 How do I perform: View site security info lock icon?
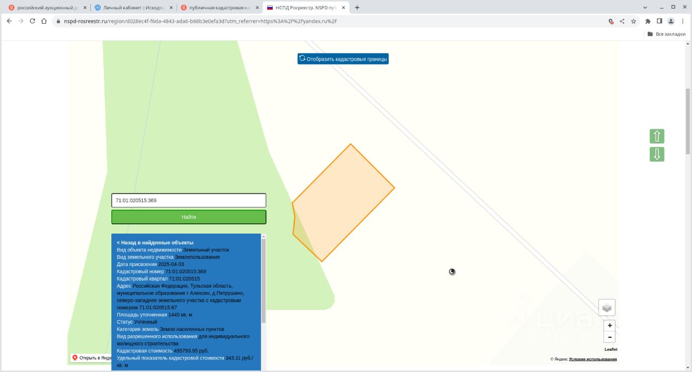(58, 21)
